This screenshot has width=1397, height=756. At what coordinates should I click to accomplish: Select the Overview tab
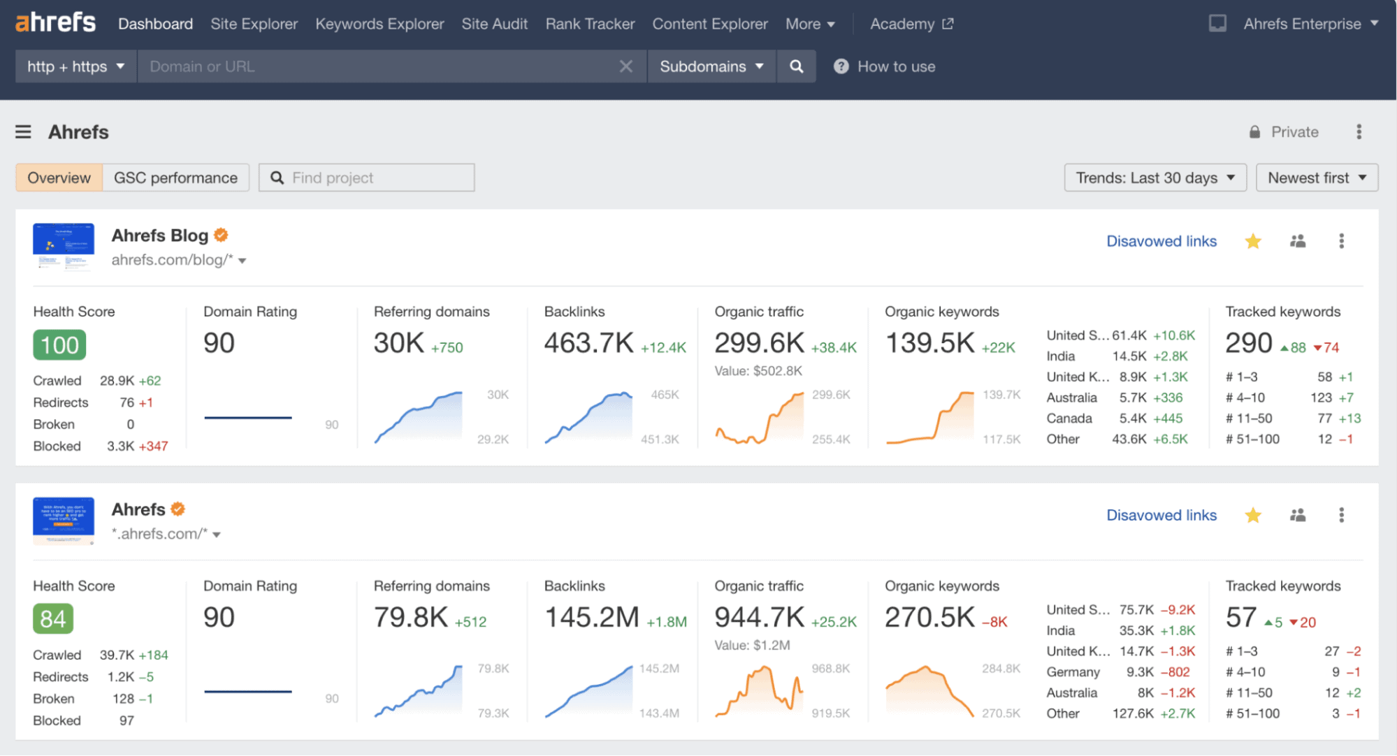point(58,177)
